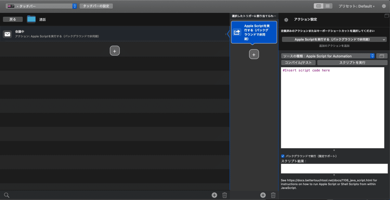
Task: Toggle バックグラウンドで実行 checkbox
Action: pyautogui.click(x=283, y=156)
